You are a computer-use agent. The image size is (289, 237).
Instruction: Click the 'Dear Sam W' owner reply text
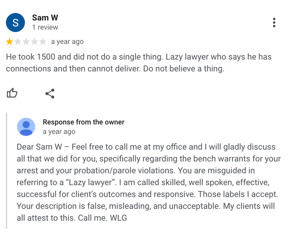pyautogui.click(x=149, y=182)
